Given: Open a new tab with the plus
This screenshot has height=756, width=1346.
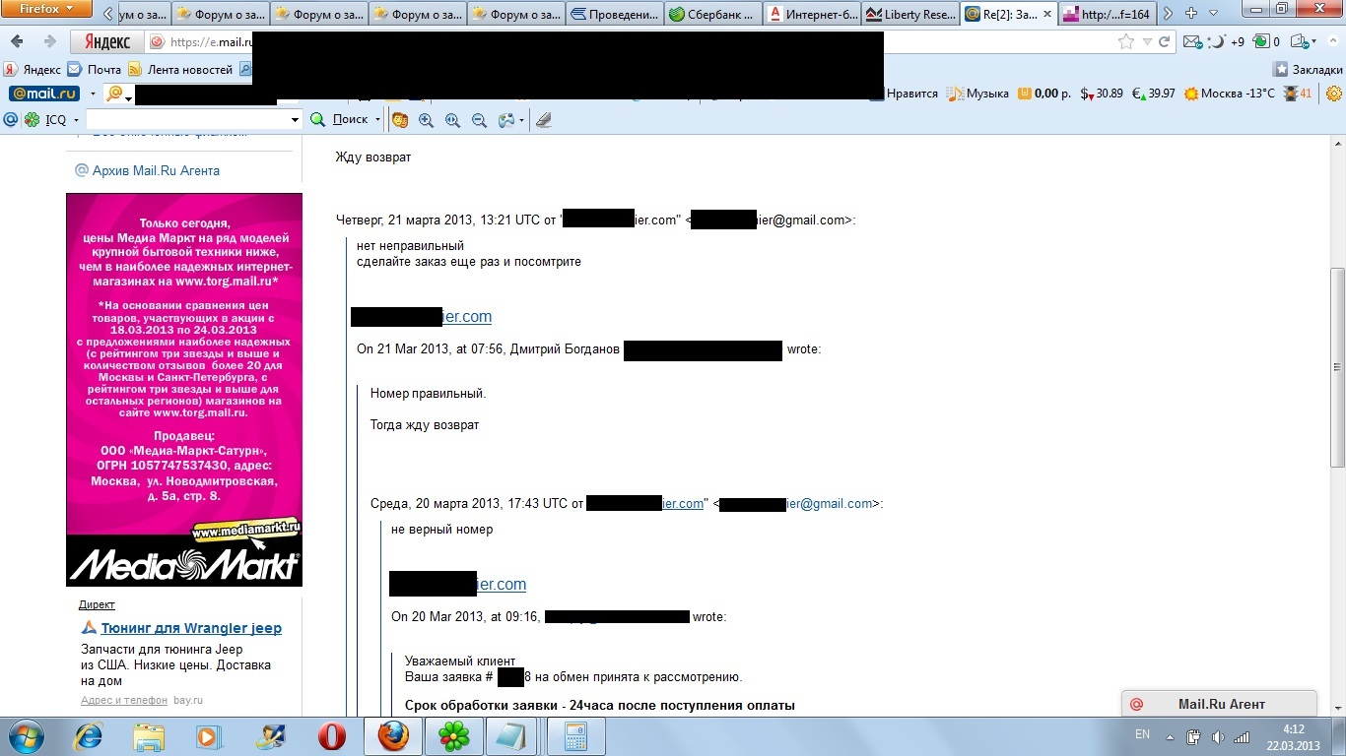Looking at the screenshot, I should (x=1191, y=13).
